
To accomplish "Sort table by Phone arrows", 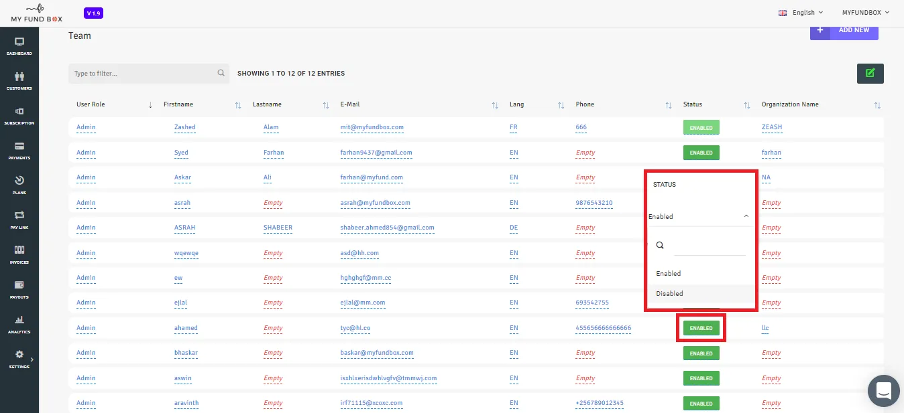I will [669, 105].
